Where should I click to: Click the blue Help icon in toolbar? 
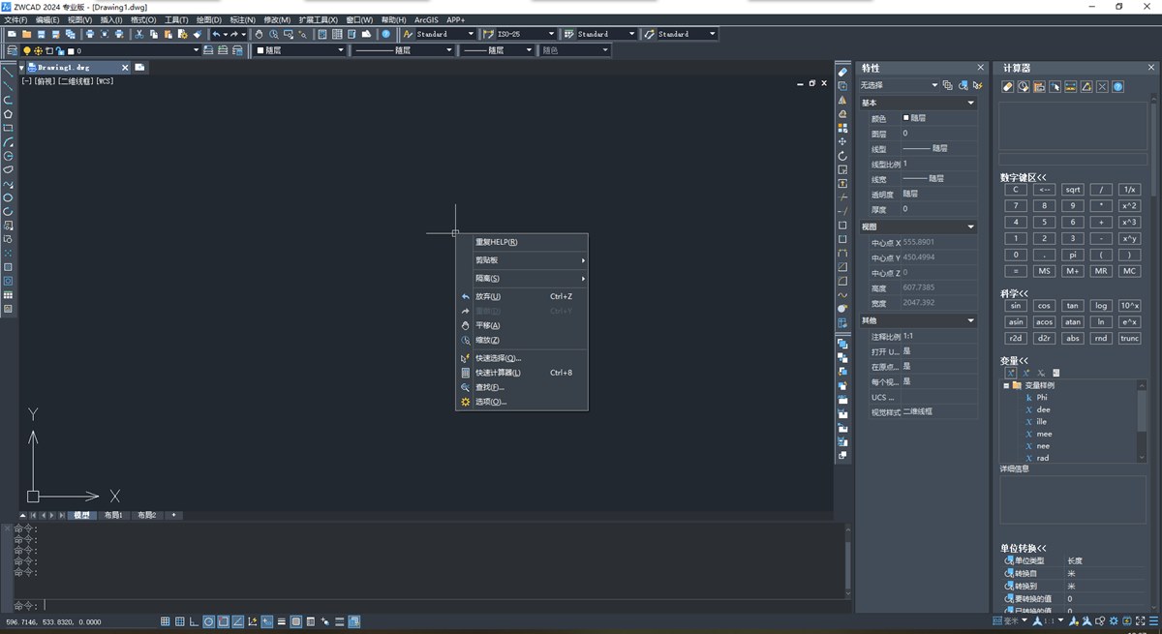(385, 34)
